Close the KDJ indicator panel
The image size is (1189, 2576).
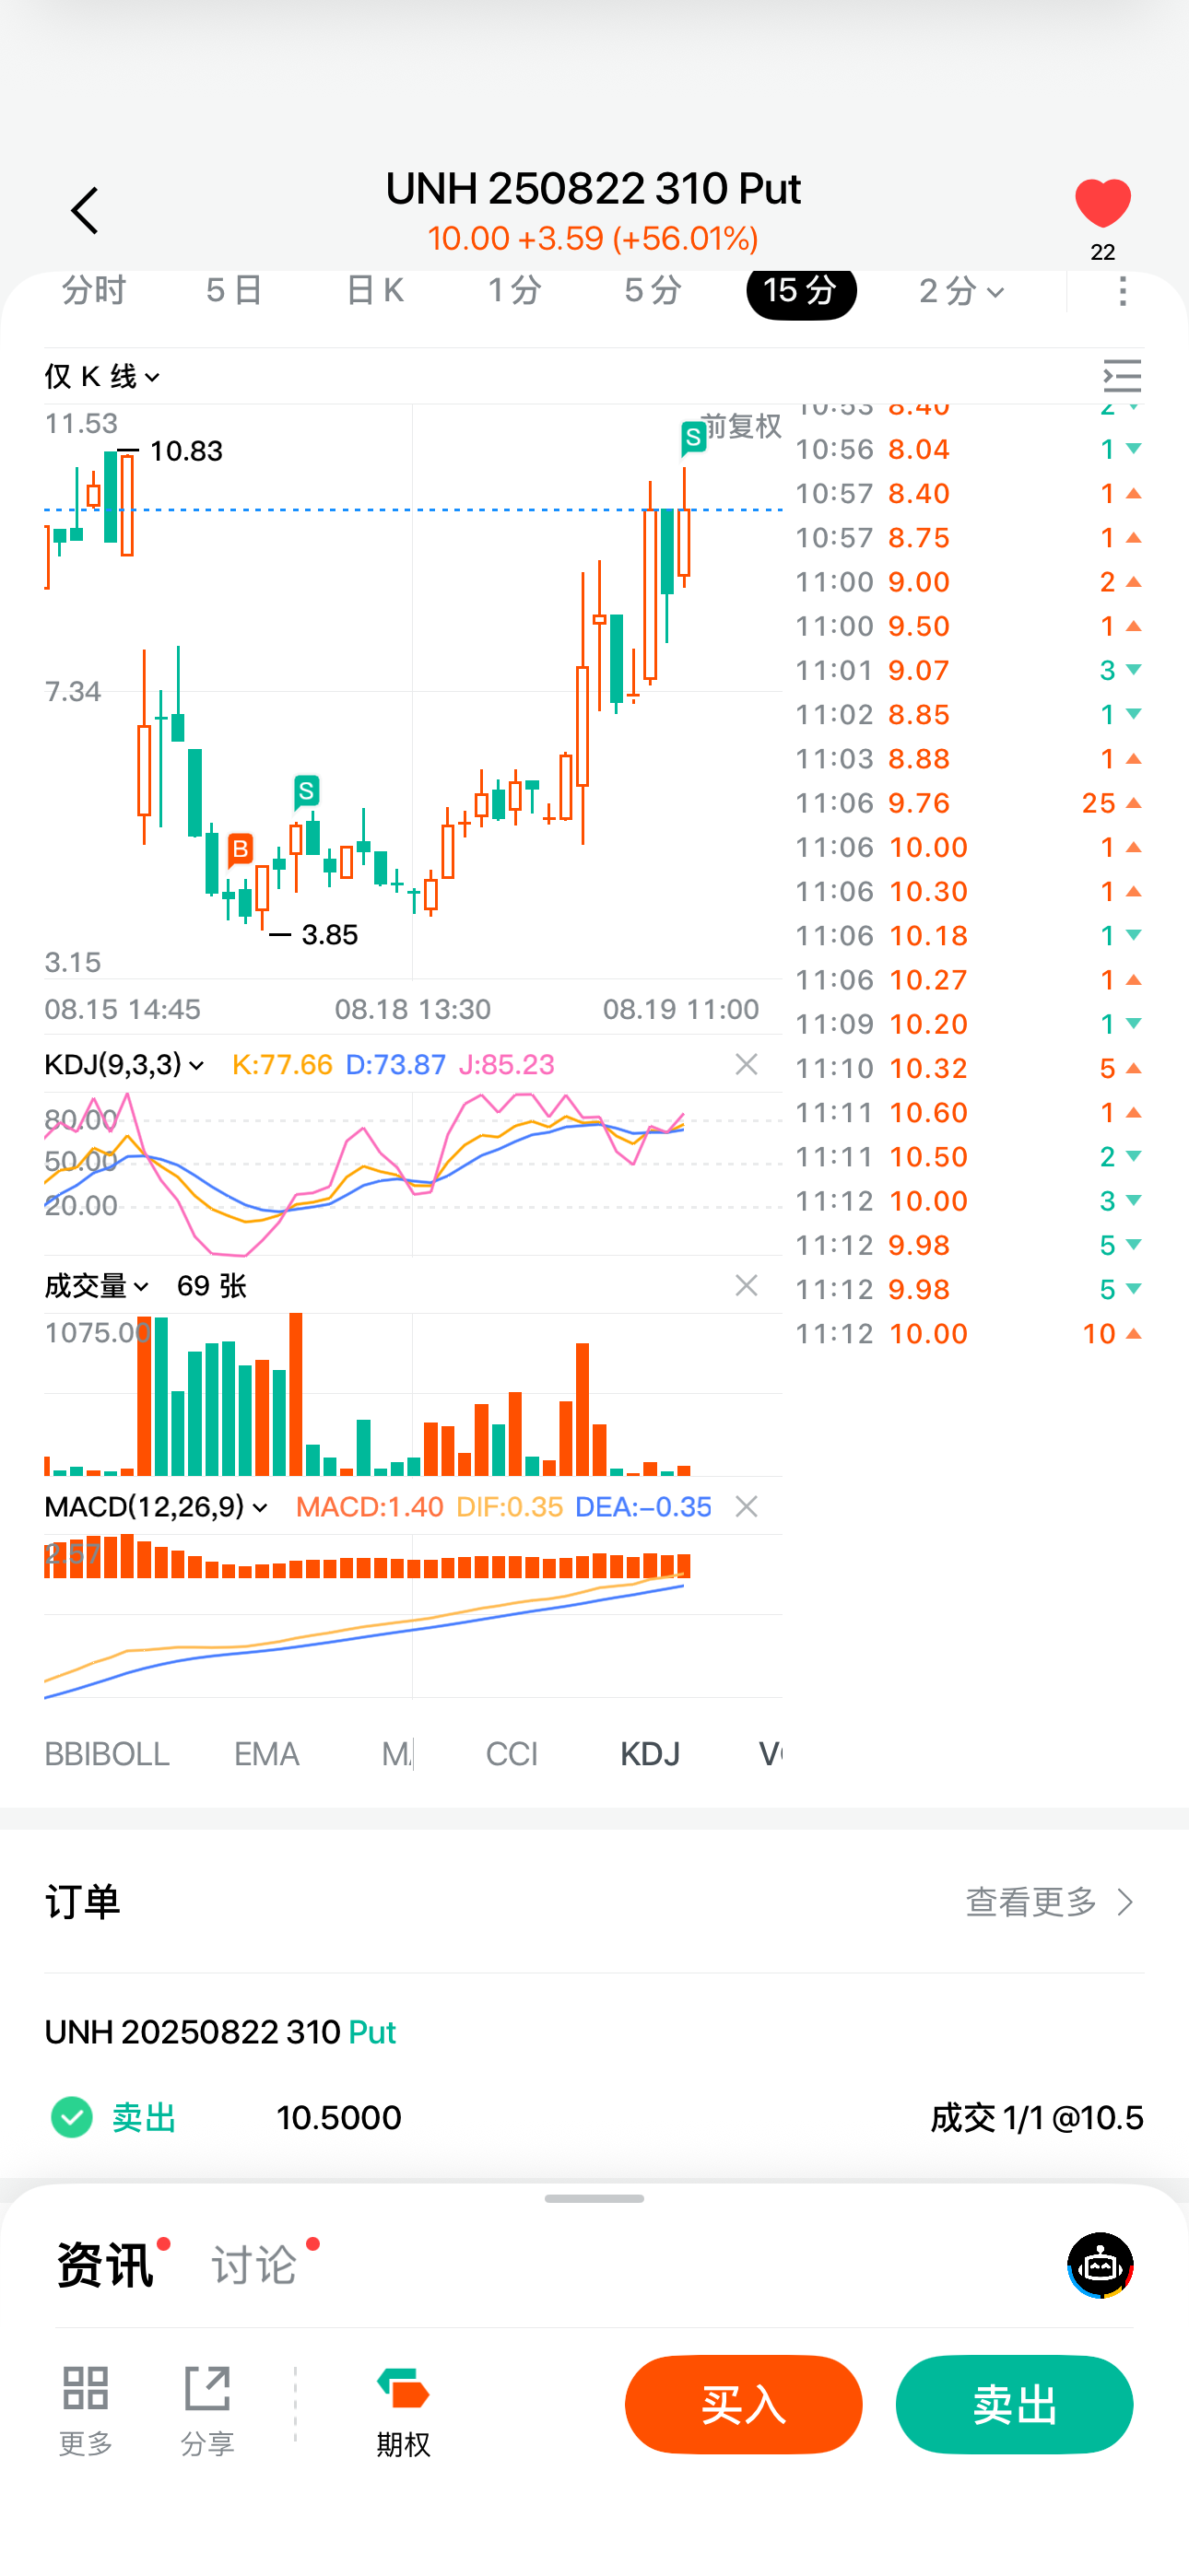click(746, 1064)
